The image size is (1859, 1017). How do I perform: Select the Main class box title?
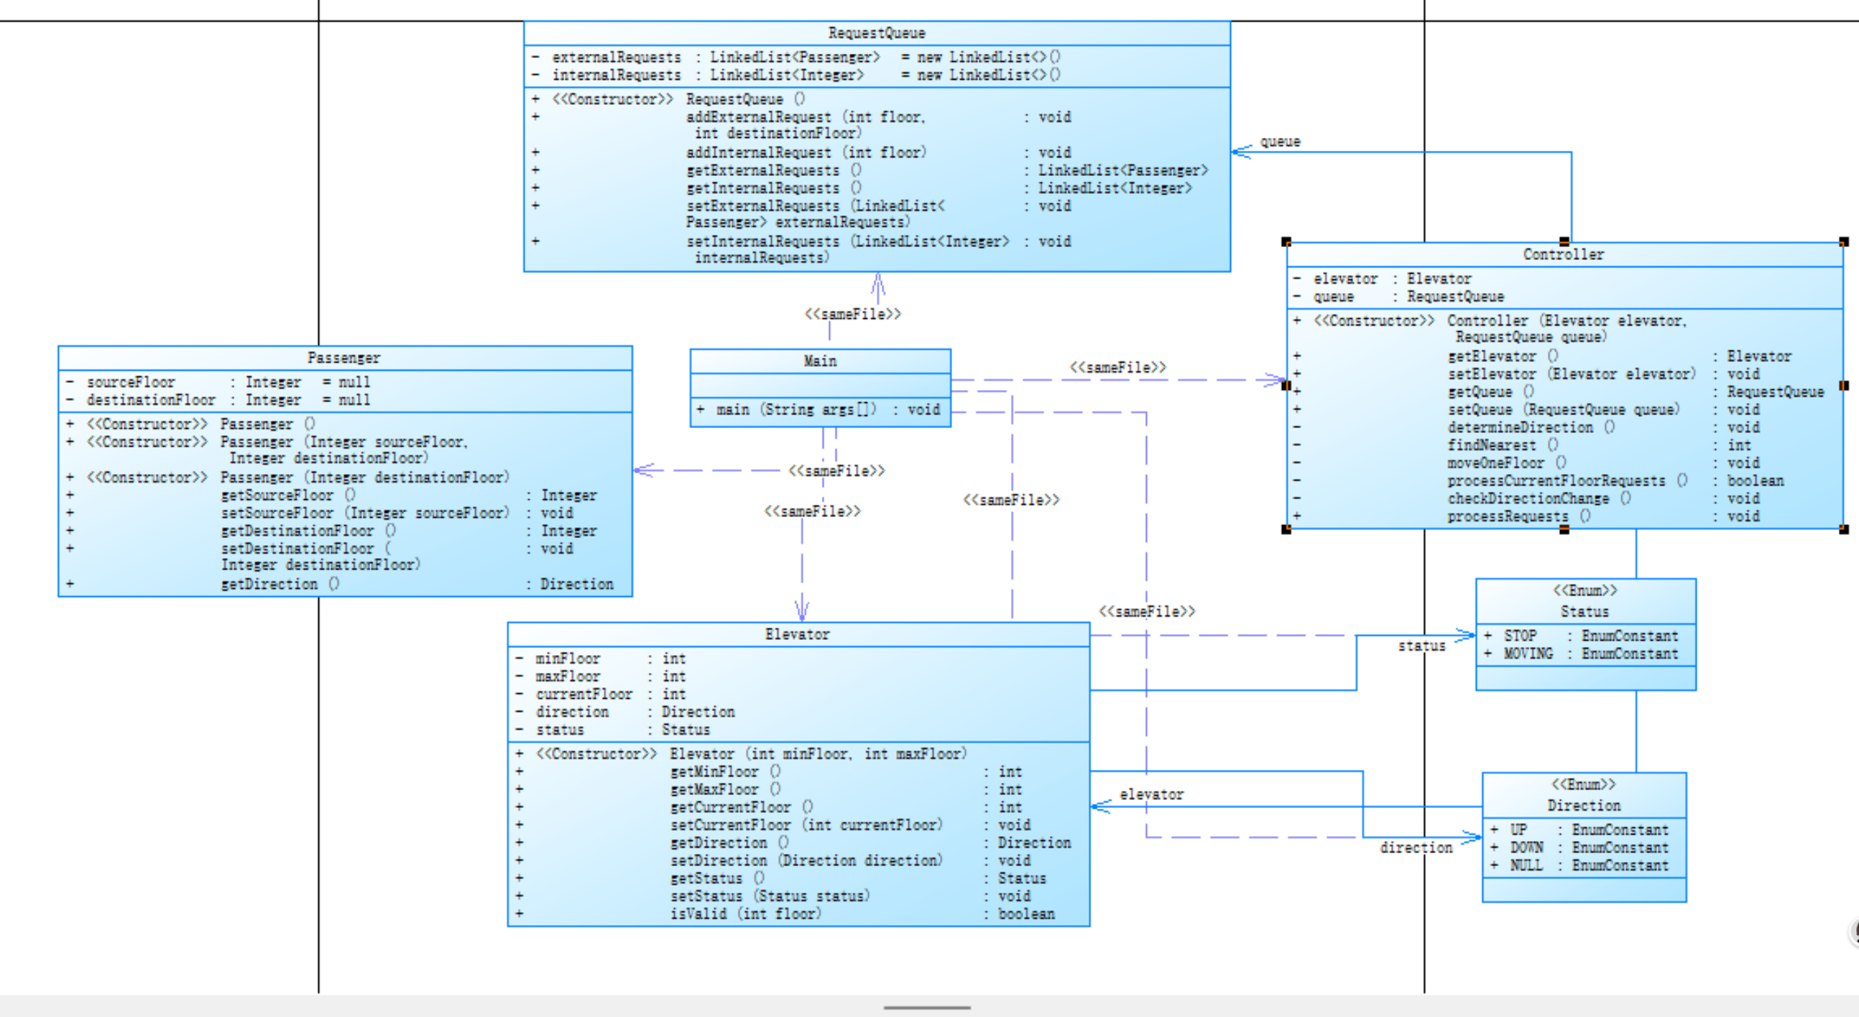tap(820, 361)
